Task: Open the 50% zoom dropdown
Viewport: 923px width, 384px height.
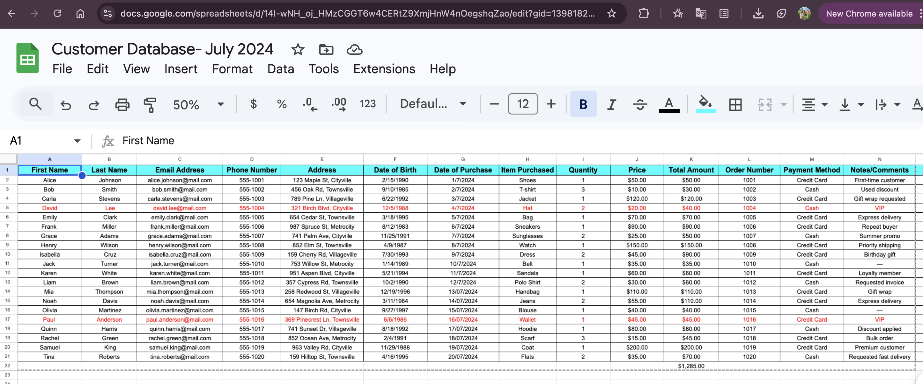Action: pyautogui.click(x=198, y=104)
